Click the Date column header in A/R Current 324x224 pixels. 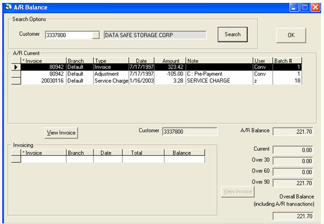tap(141, 61)
